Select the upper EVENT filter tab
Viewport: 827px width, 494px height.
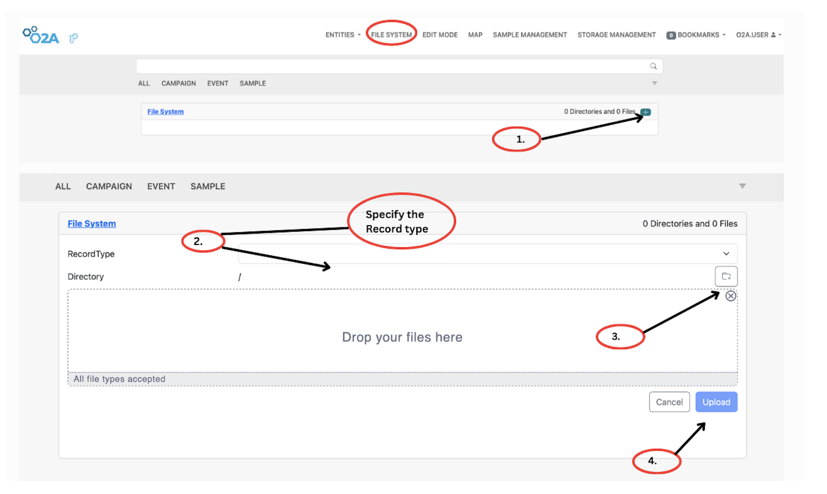(217, 83)
